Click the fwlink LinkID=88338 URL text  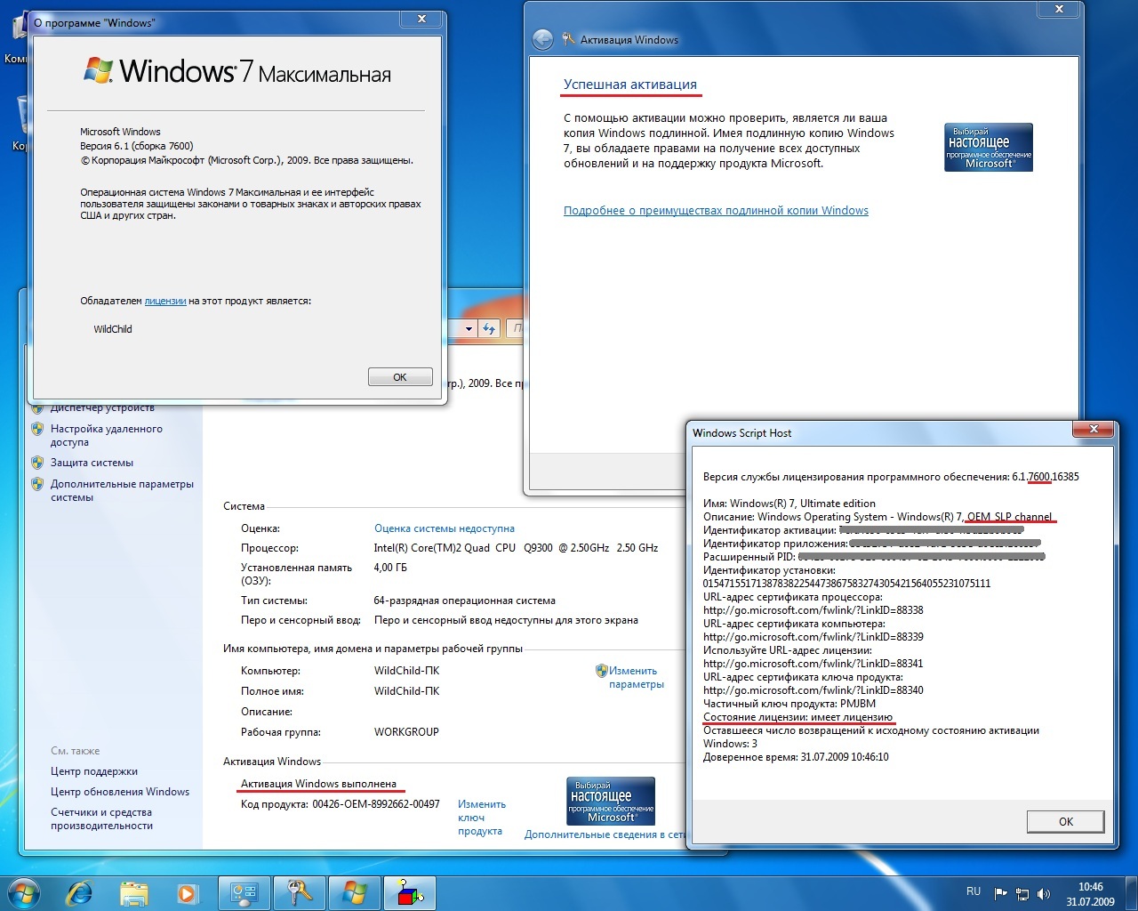[x=813, y=610]
